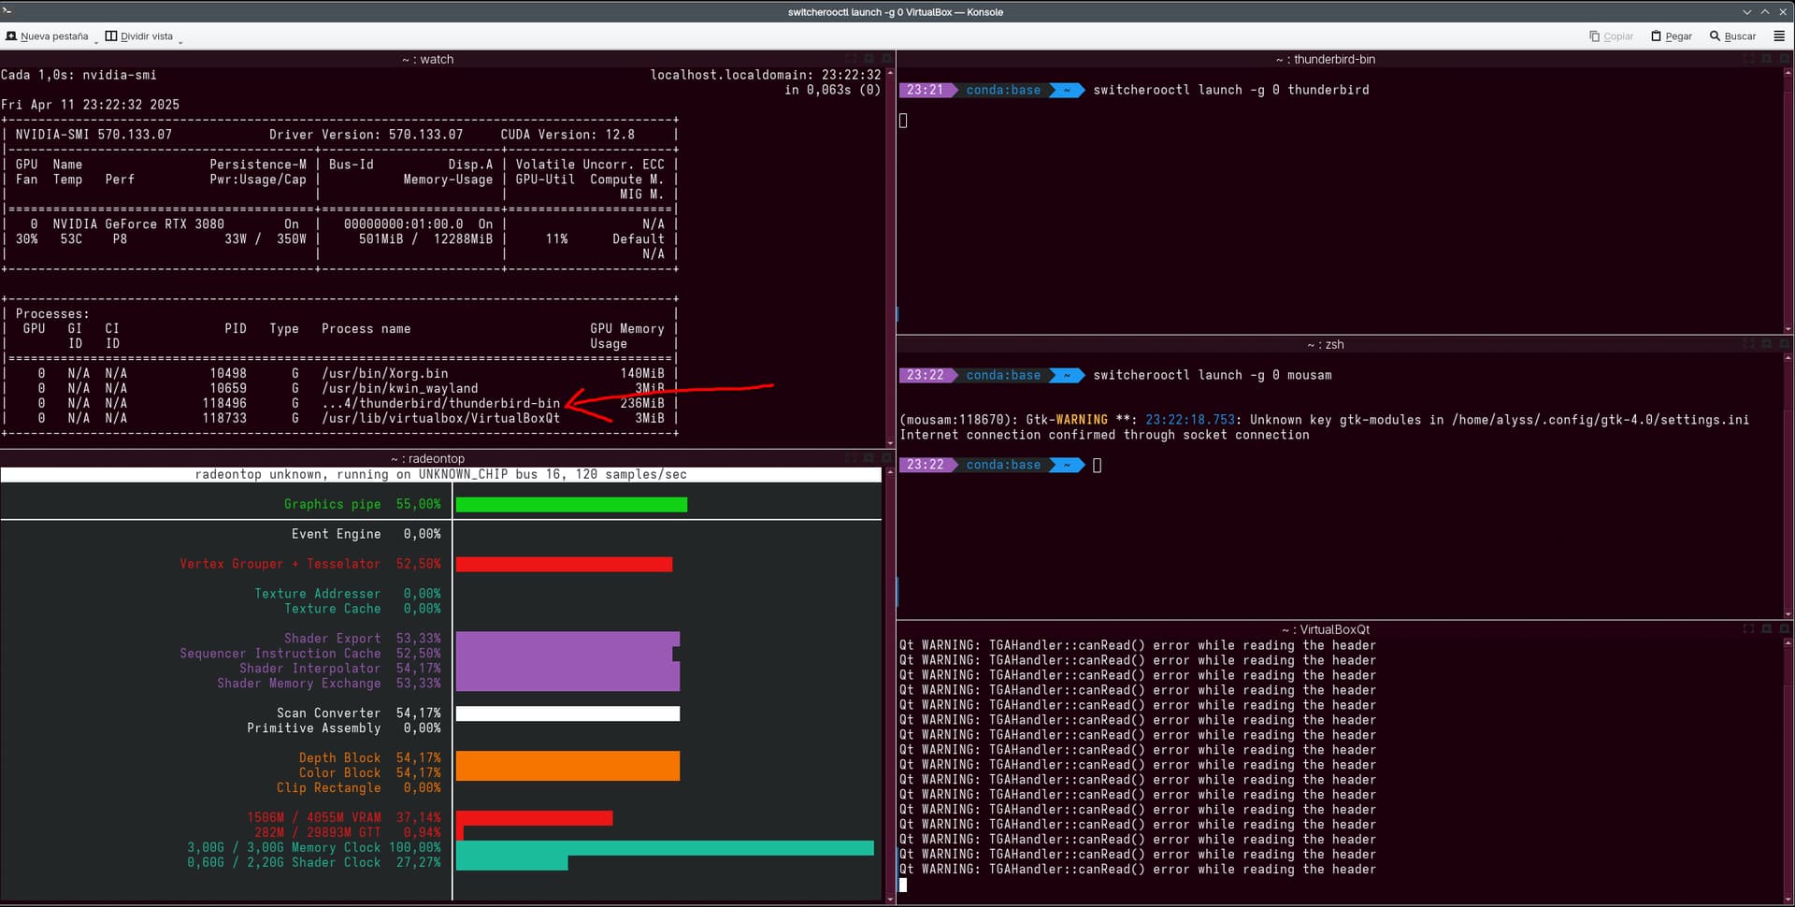This screenshot has height=907, width=1795.
Task: Open the Konsole hamburger menu
Action: (x=1779, y=36)
